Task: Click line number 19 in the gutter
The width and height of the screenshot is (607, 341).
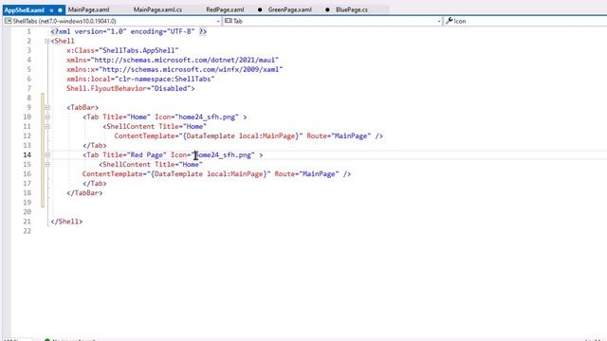Action: coord(27,203)
